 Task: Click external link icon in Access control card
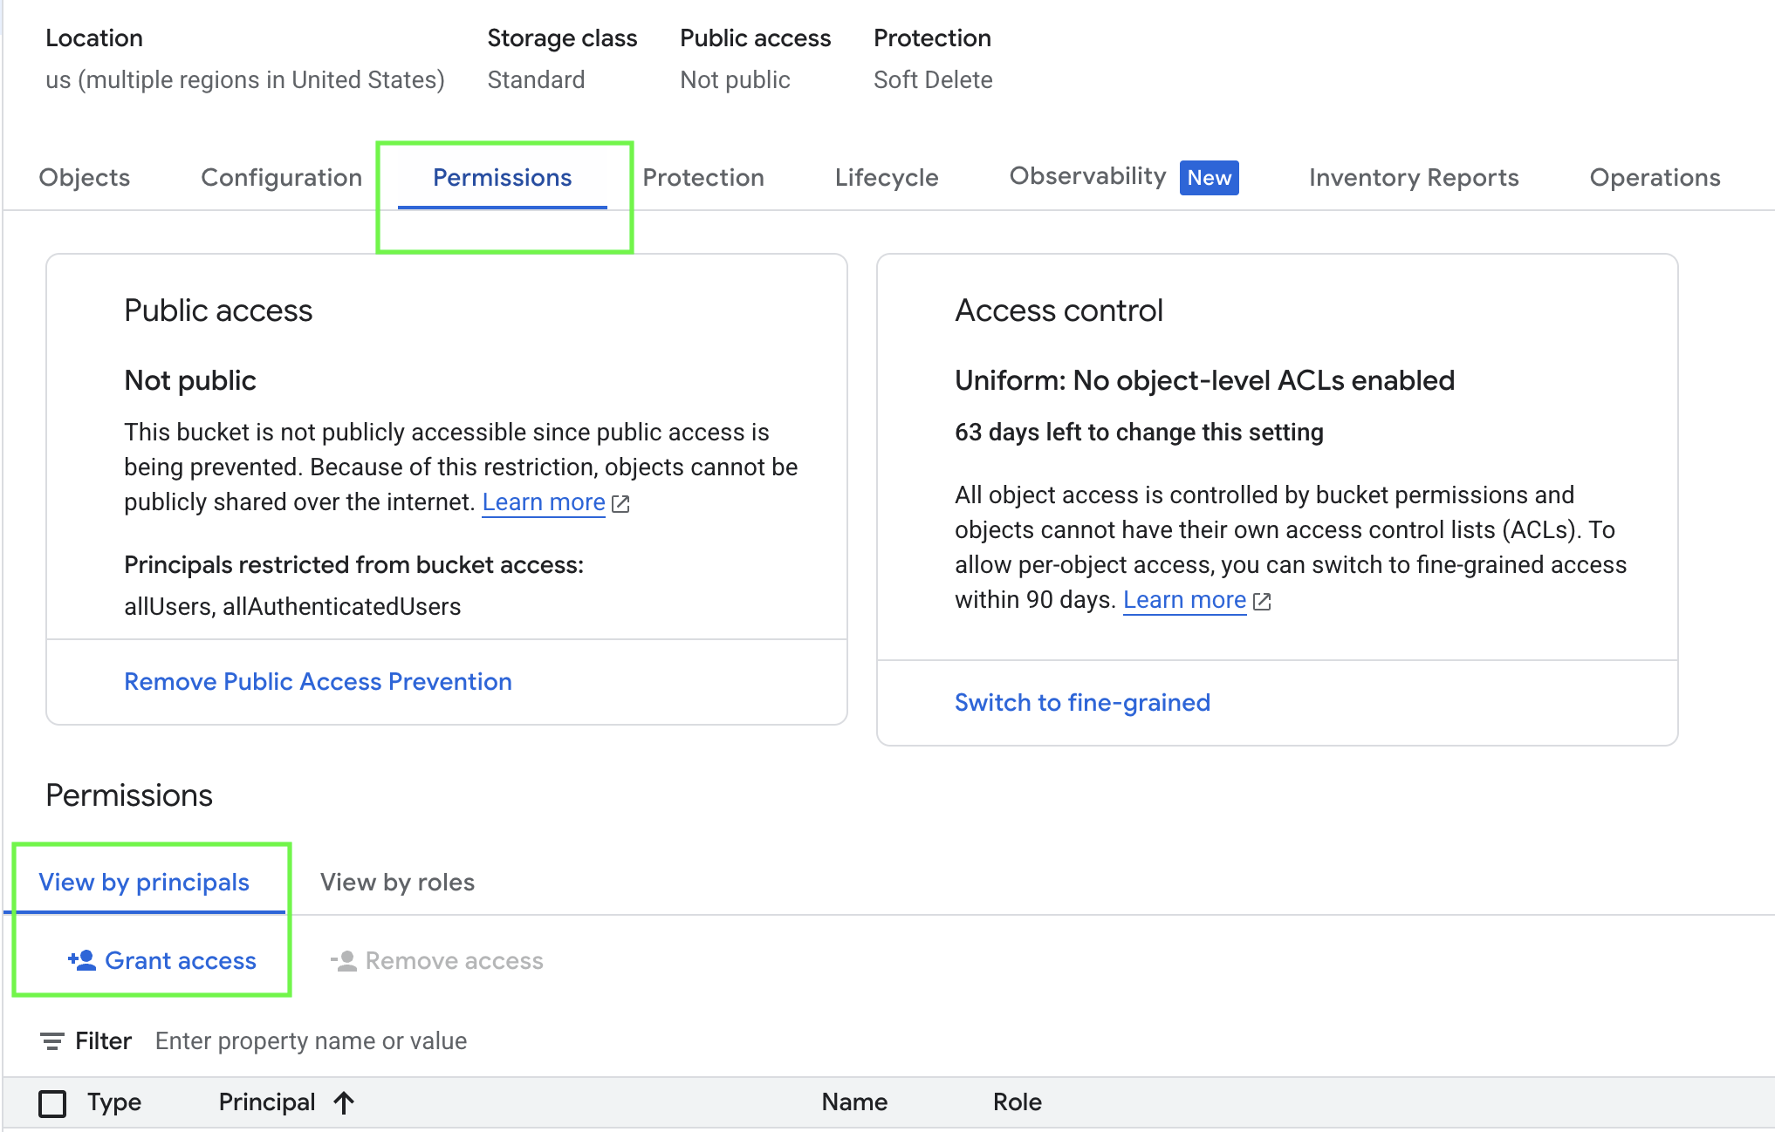tap(1262, 601)
